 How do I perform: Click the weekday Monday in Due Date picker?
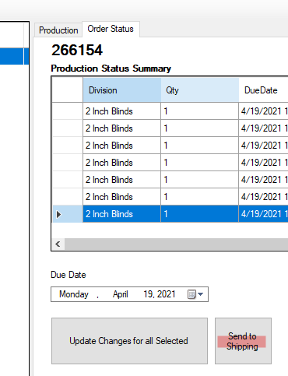[x=74, y=294]
